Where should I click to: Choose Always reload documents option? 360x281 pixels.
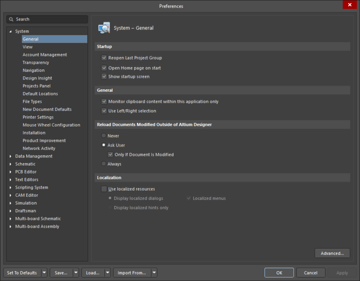click(x=104, y=164)
